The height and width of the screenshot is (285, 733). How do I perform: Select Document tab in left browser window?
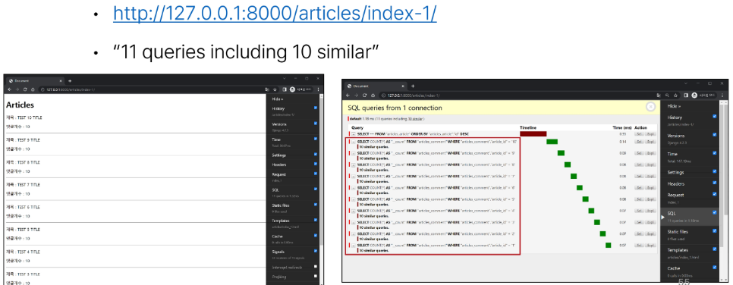pos(35,81)
